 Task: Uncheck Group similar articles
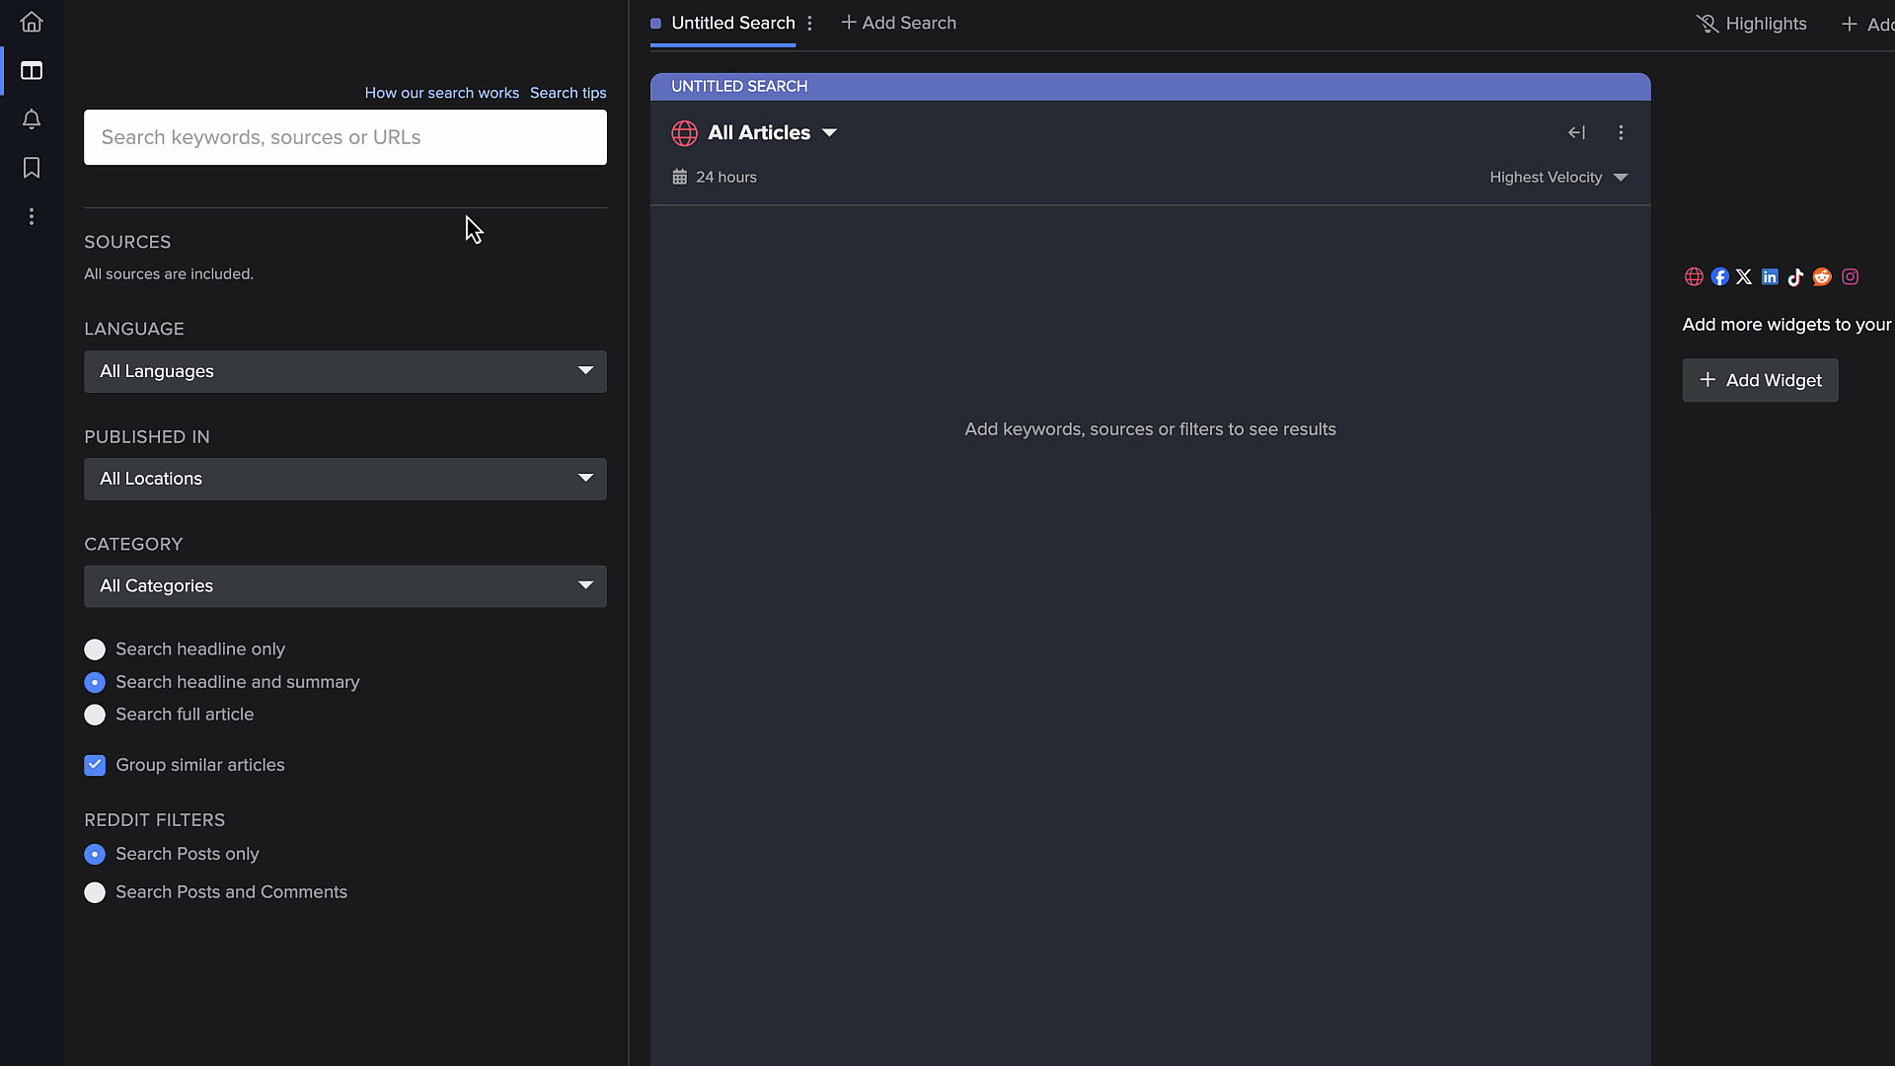pyautogui.click(x=94, y=765)
